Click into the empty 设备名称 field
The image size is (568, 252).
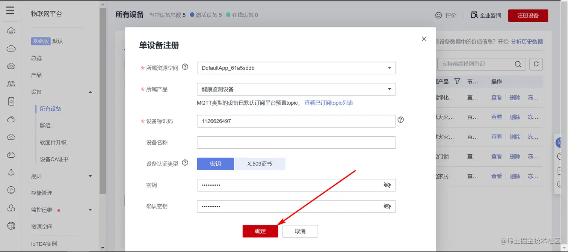pyautogui.click(x=296, y=143)
